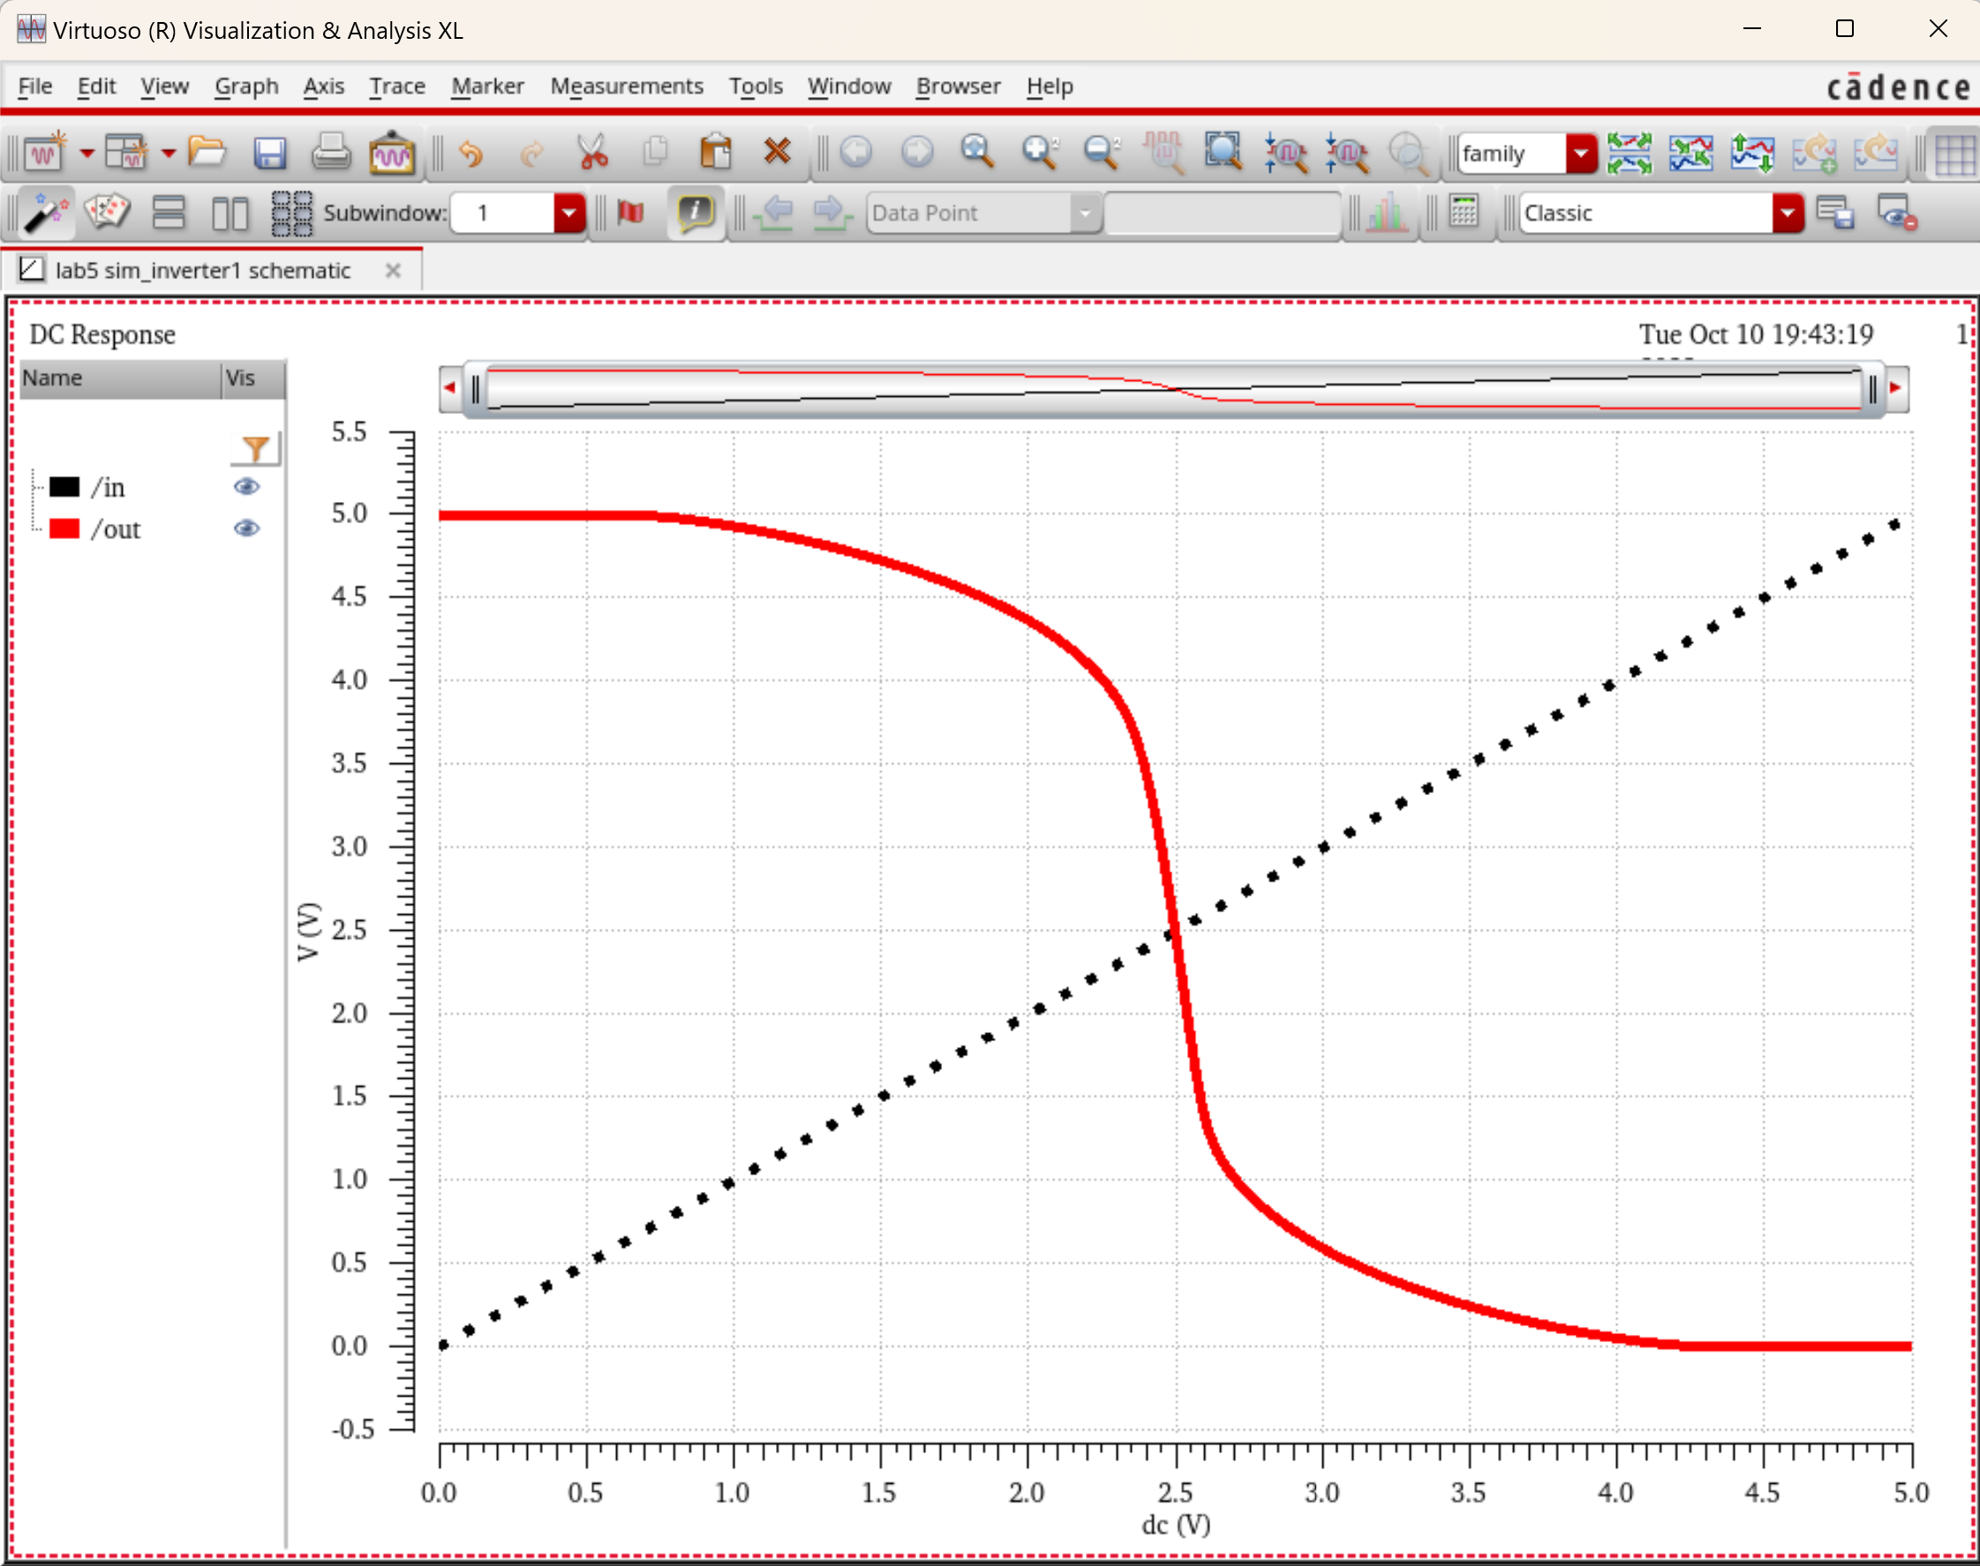
Task: Open the Measurements menu
Action: (x=626, y=86)
